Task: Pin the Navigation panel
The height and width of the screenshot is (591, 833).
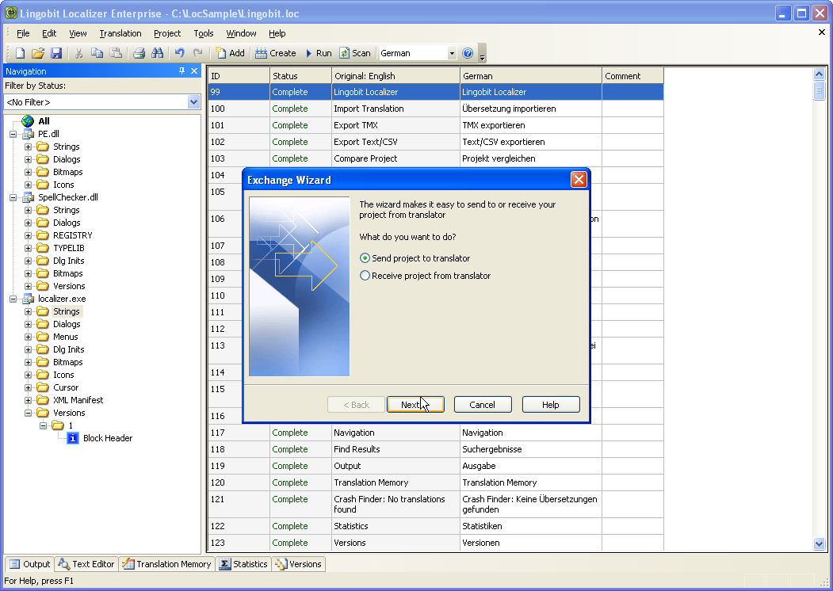Action: coord(182,71)
